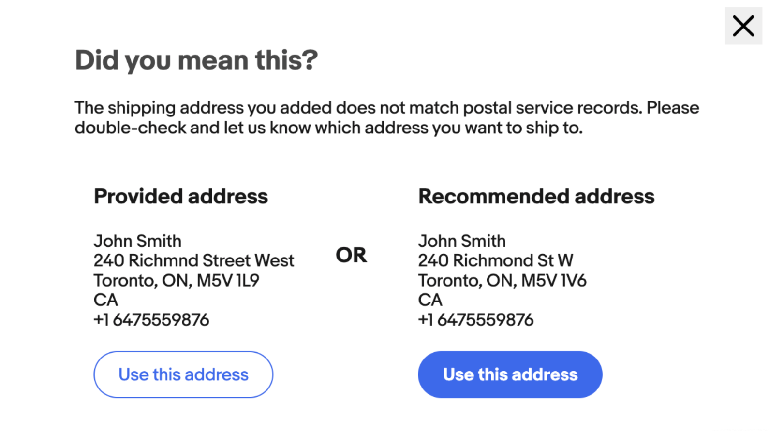The height and width of the screenshot is (431, 769).
Task: Click the "240 Richmond St W" line
Action: click(495, 261)
